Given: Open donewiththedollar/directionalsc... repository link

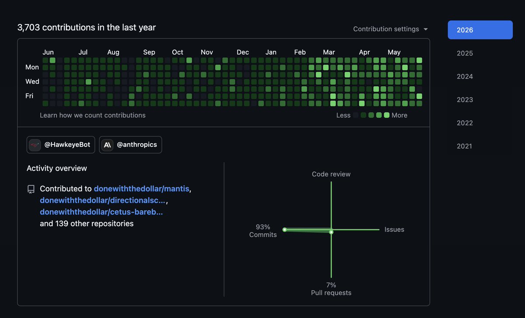Looking at the screenshot, I should [x=103, y=200].
